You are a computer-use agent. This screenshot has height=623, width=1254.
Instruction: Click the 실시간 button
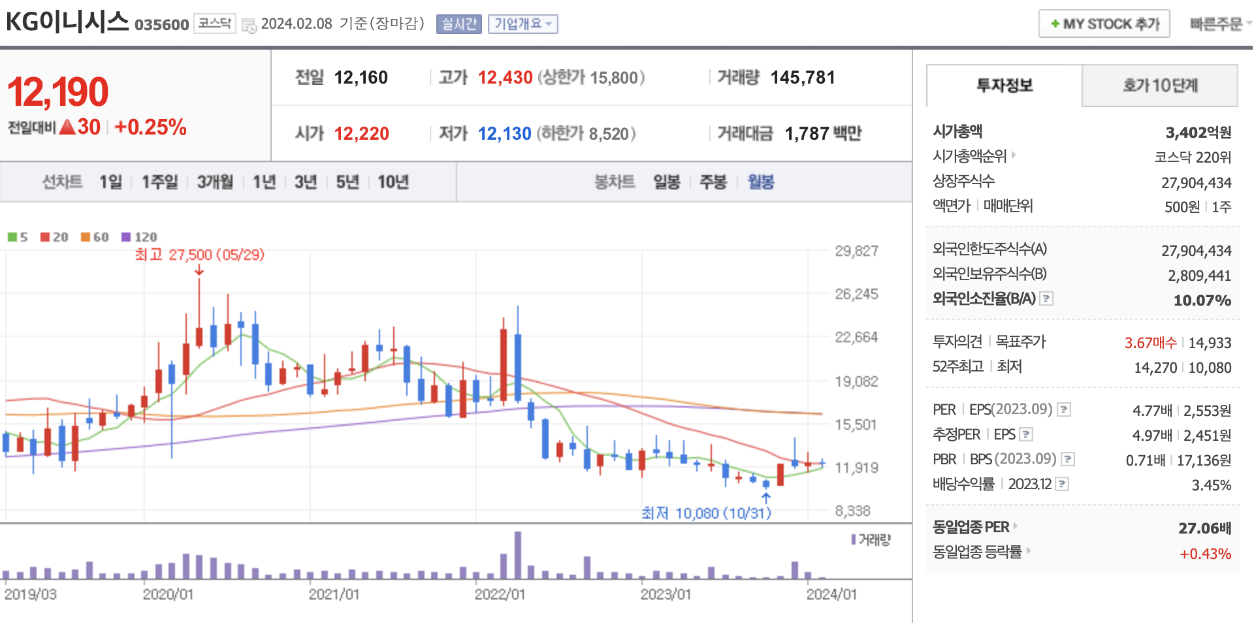(458, 24)
